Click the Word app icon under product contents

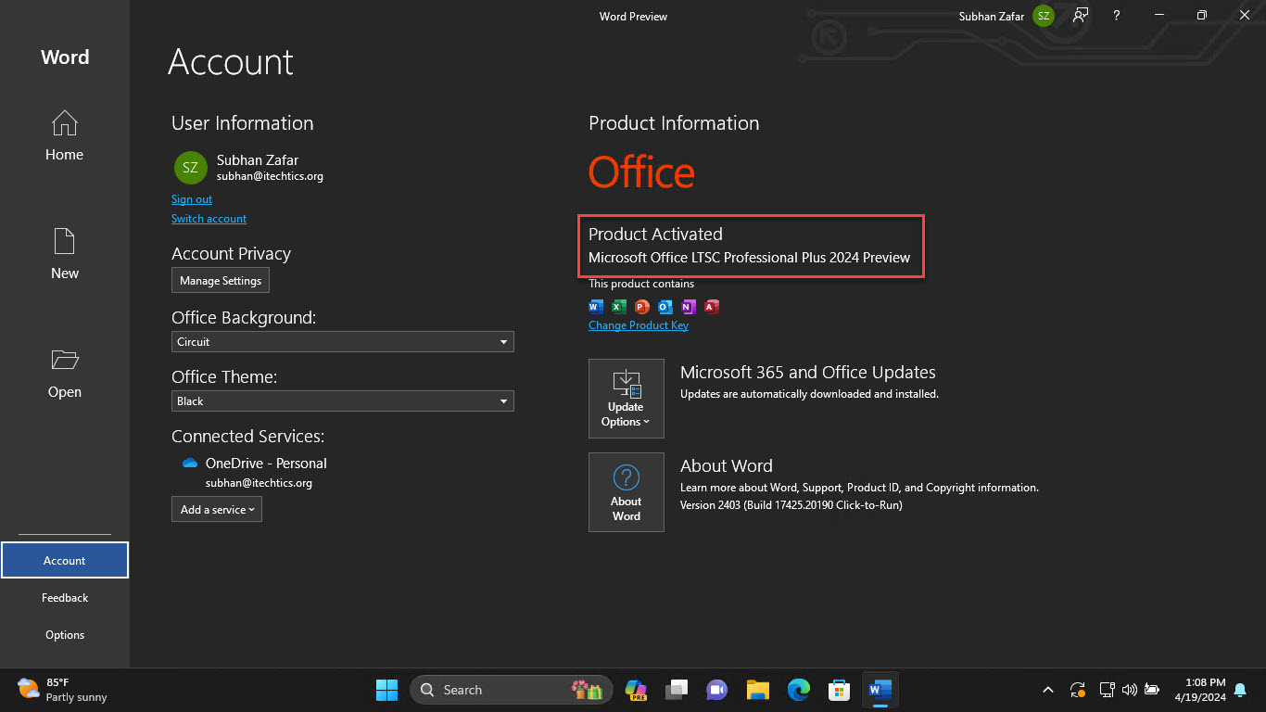coord(596,307)
